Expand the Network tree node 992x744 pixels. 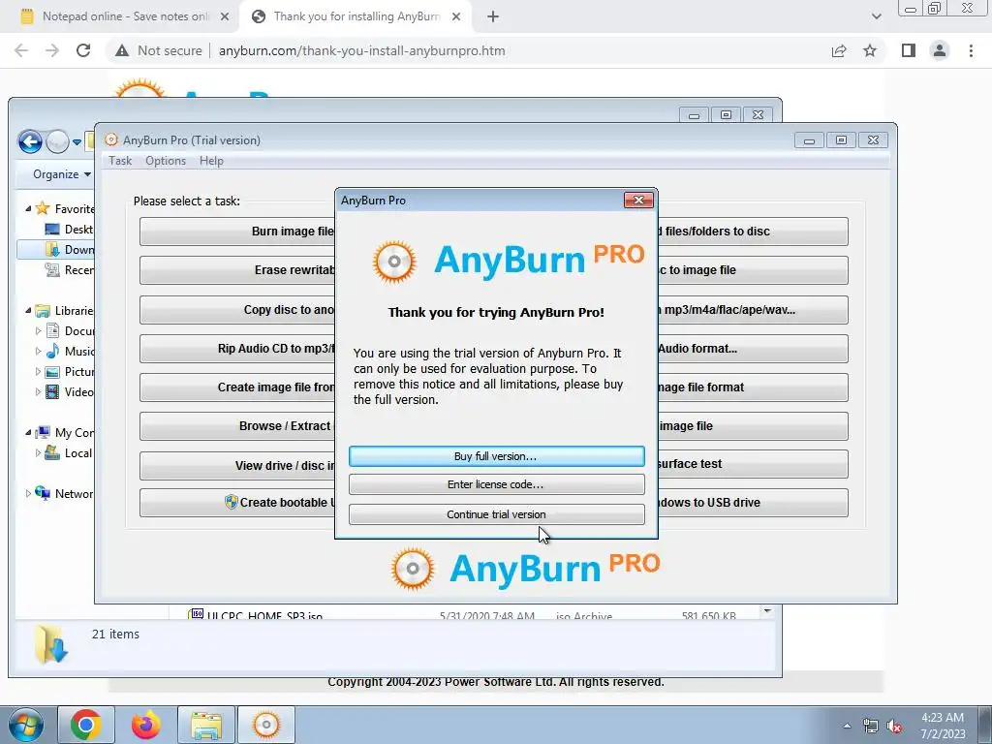pos(28,493)
